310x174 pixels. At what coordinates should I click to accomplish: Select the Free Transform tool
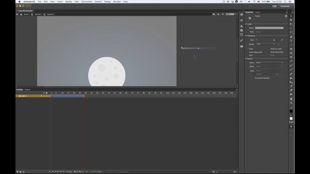291,24
